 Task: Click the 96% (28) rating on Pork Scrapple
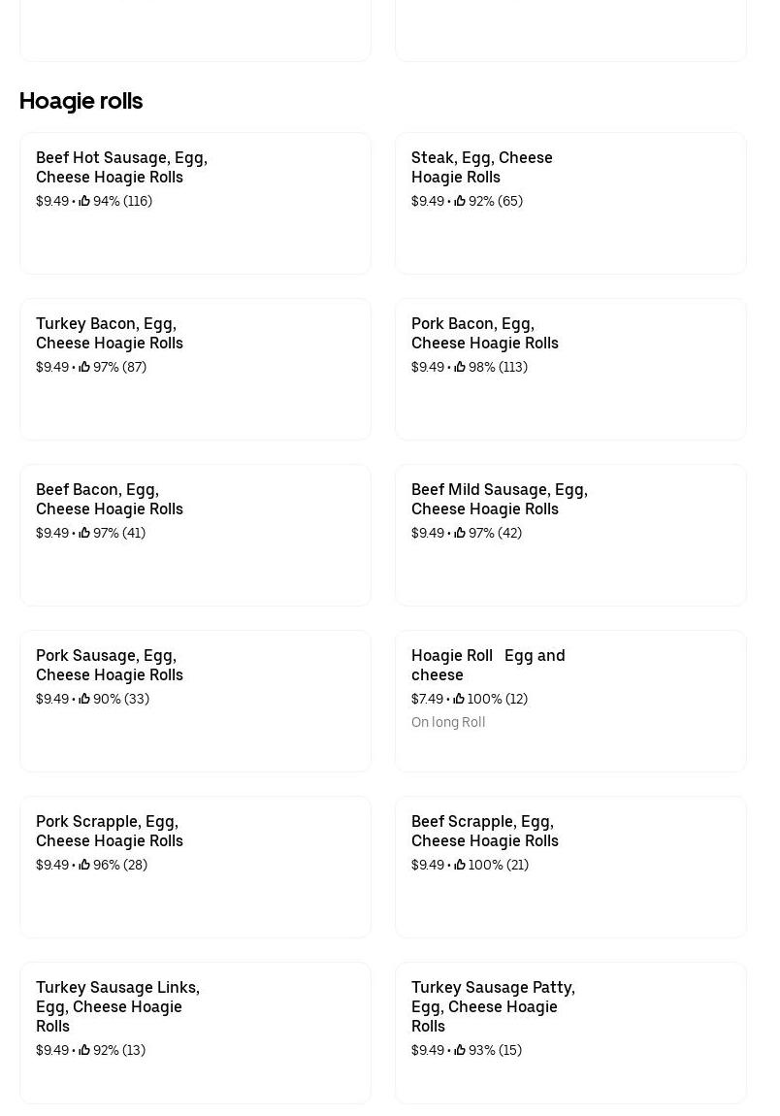tap(120, 865)
